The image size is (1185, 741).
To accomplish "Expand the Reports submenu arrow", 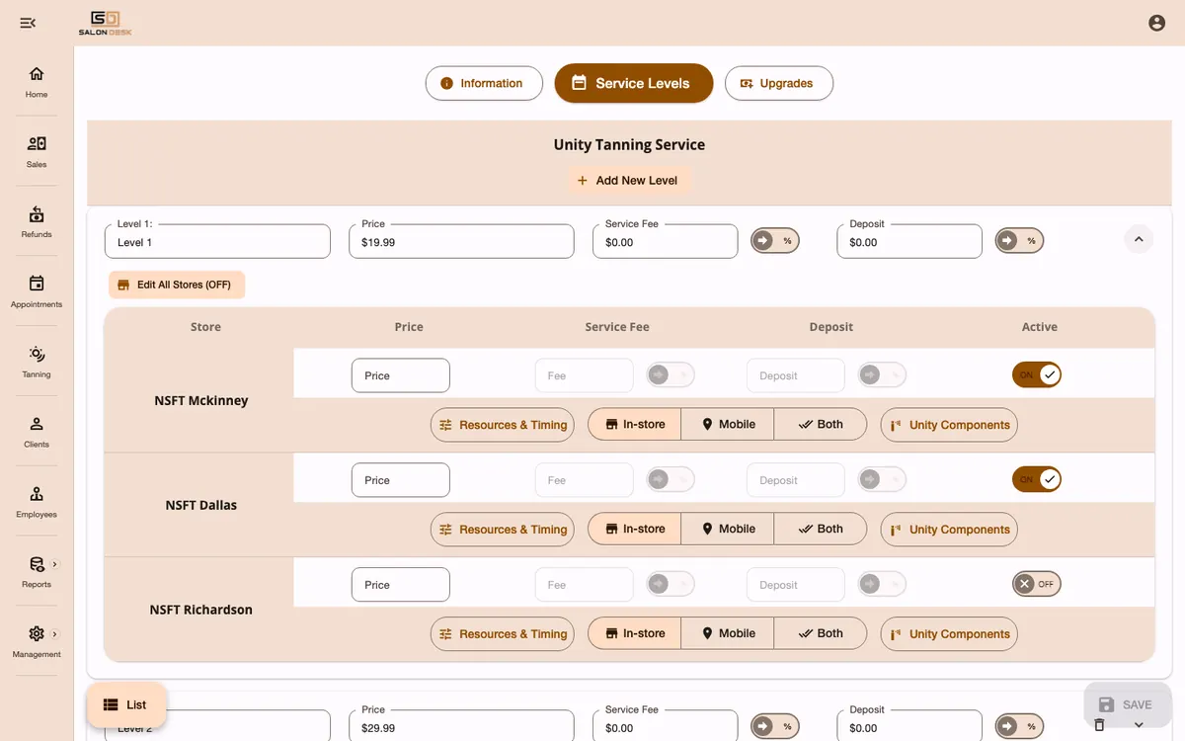I will click(54, 564).
